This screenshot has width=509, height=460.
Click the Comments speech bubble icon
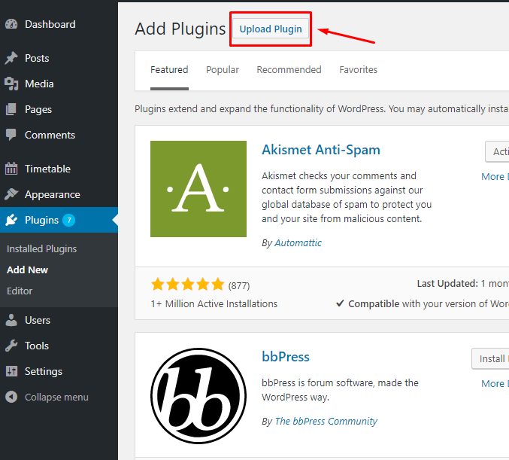[x=11, y=136]
